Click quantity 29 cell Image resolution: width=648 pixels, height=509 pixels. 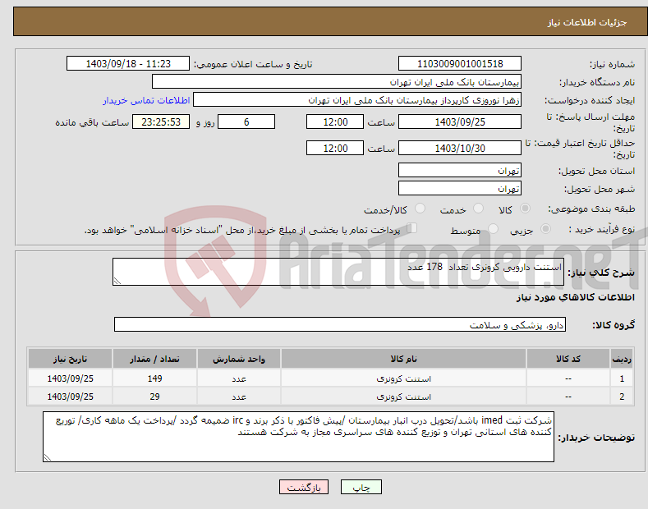pyautogui.click(x=154, y=397)
